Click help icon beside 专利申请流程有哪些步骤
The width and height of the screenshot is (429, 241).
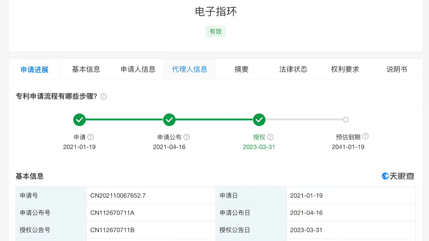coord(103,96)
